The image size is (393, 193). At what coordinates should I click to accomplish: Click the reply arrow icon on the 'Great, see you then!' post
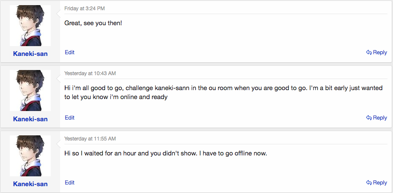(369, 53)
